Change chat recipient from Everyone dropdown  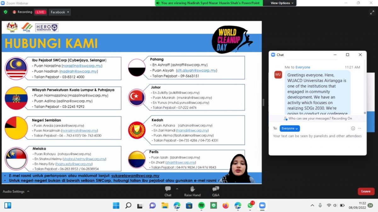coord(289,128)
